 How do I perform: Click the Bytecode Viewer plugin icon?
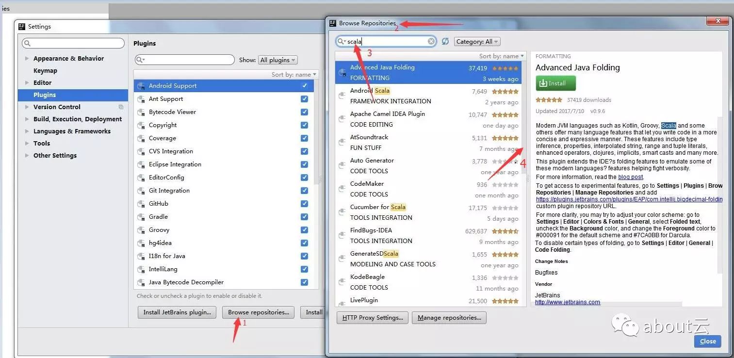[141, 112]
